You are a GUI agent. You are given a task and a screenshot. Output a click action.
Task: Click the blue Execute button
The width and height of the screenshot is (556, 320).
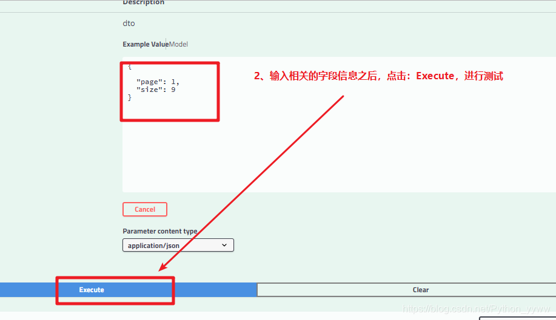(x=129, y=290)
